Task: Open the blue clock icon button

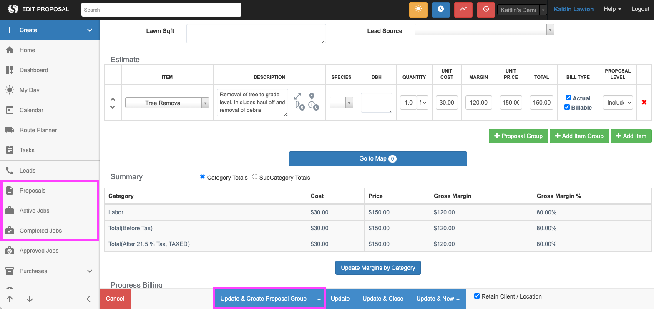Action: pos(440,9)
